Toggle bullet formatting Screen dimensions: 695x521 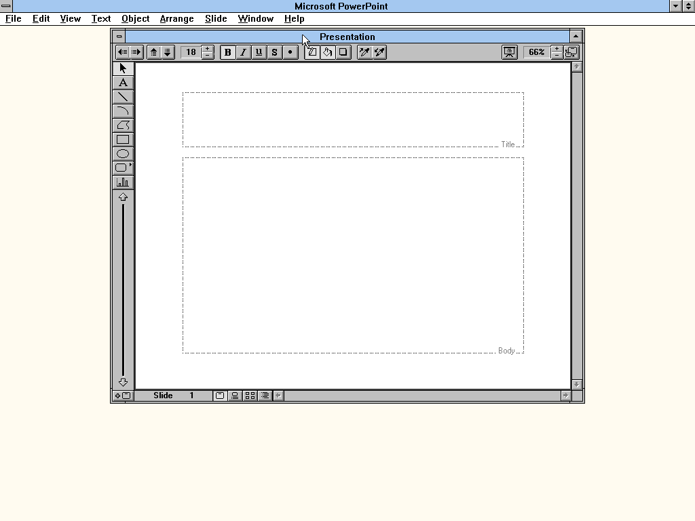[290, 52]
